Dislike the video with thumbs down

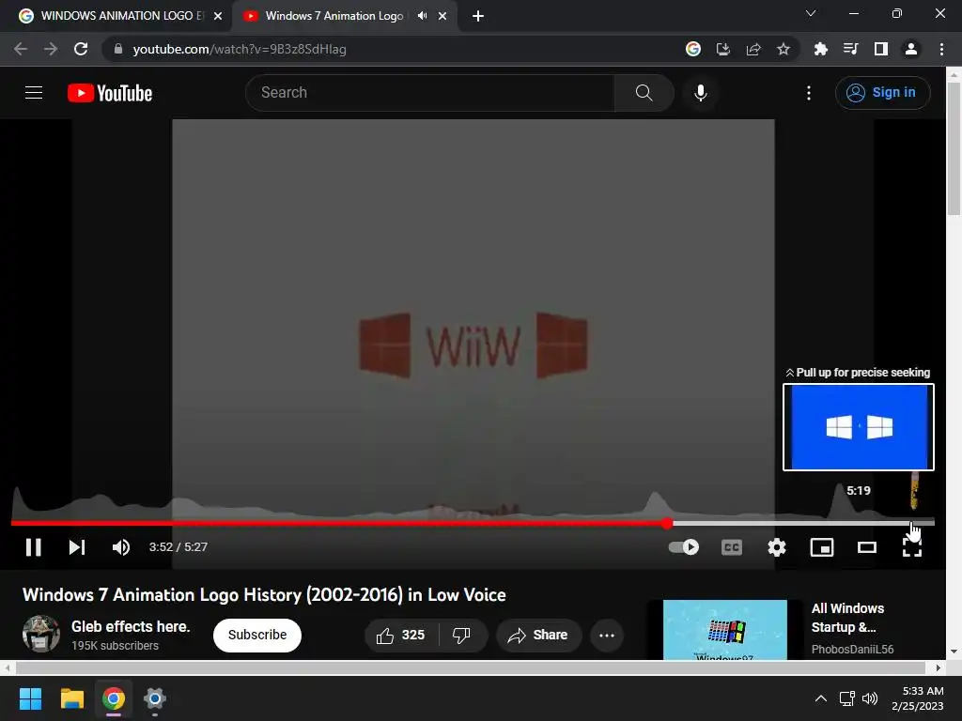pos(462,636)
